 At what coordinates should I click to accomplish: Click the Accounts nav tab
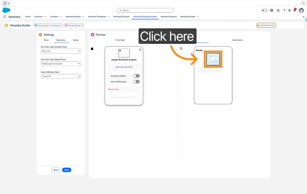pos(38,17)
